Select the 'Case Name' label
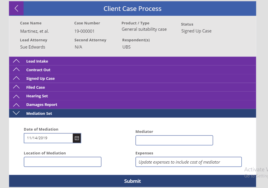 click(31, 23)
